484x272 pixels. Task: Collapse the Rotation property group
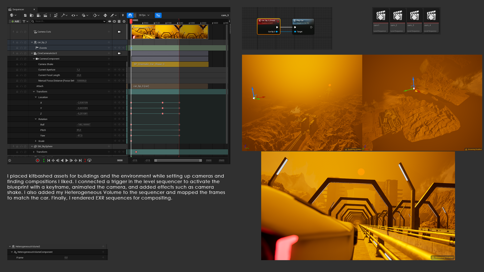[x=36, y=119]
